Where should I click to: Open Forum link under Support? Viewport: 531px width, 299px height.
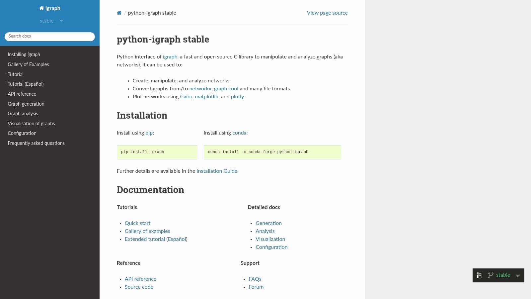[256, 287]
